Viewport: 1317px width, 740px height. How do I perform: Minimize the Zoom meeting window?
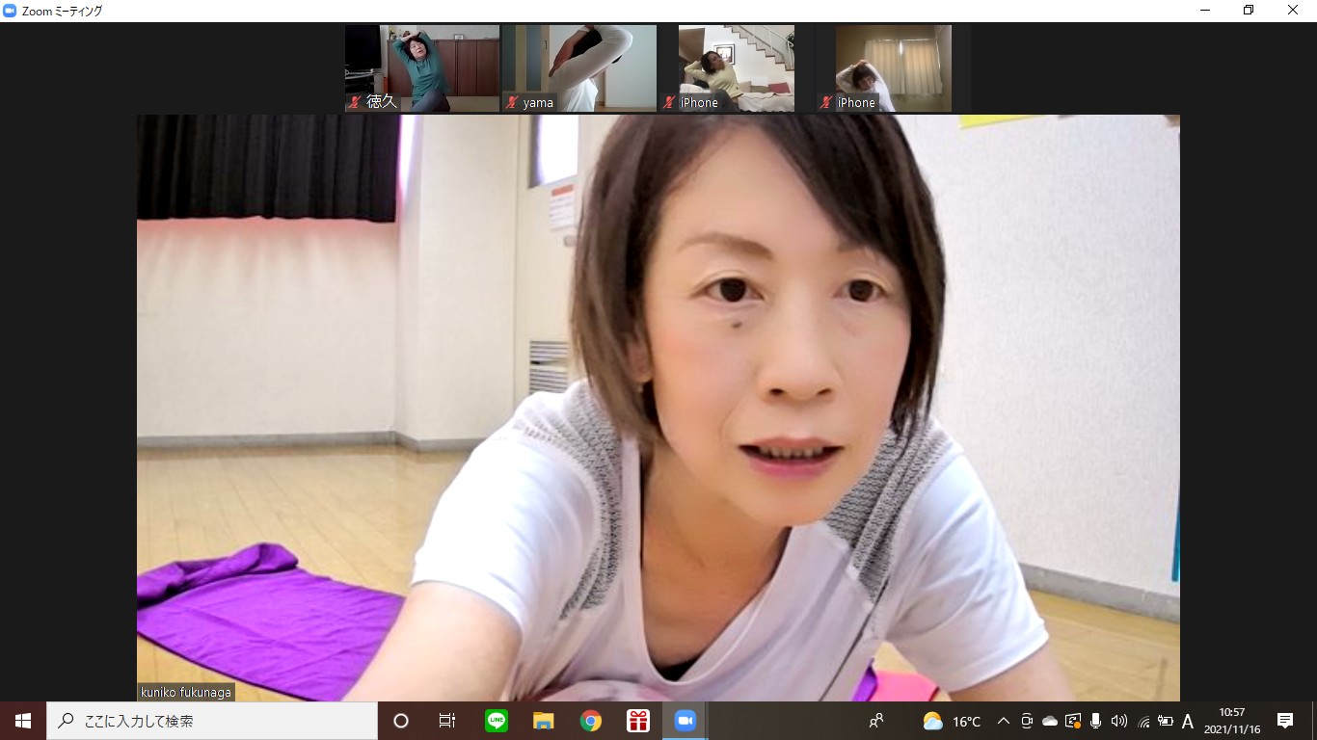pos(1205,11)
